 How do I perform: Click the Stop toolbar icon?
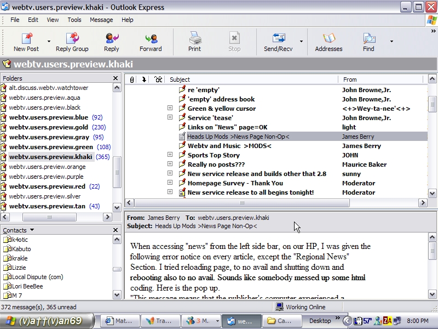[234, 38]
